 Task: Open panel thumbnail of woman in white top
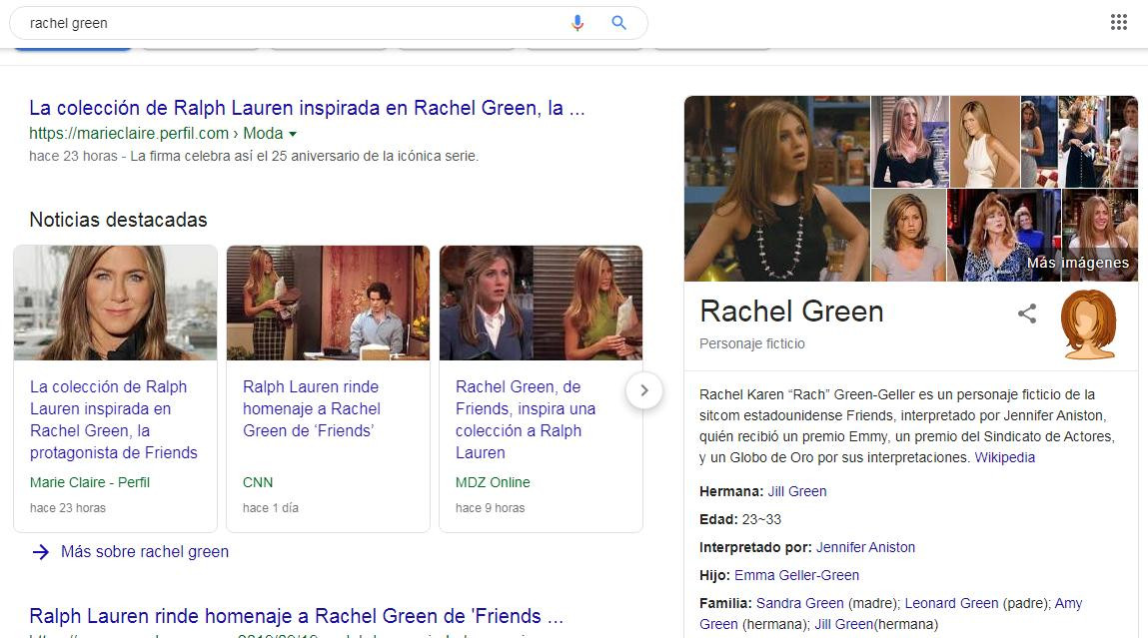(x=985, y=142)
